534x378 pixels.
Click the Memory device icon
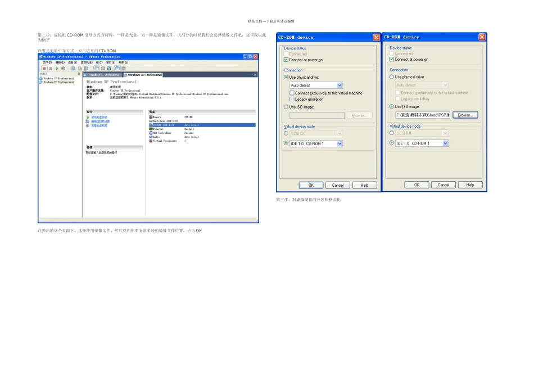pos(151,117)
